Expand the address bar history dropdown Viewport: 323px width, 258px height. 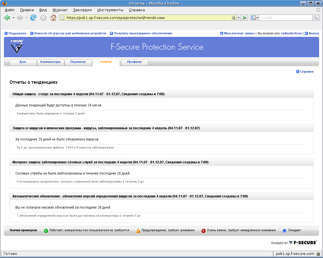239,18
